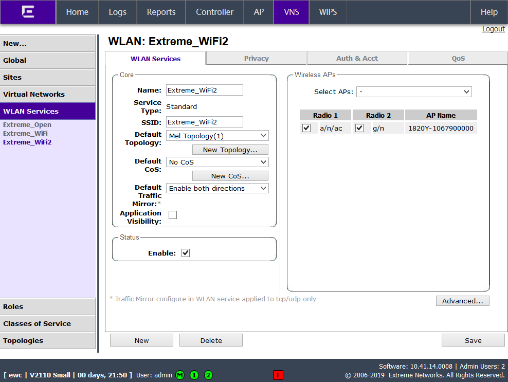
Task: Switch to the Privacy tab
Action: (x=256, y=58)
